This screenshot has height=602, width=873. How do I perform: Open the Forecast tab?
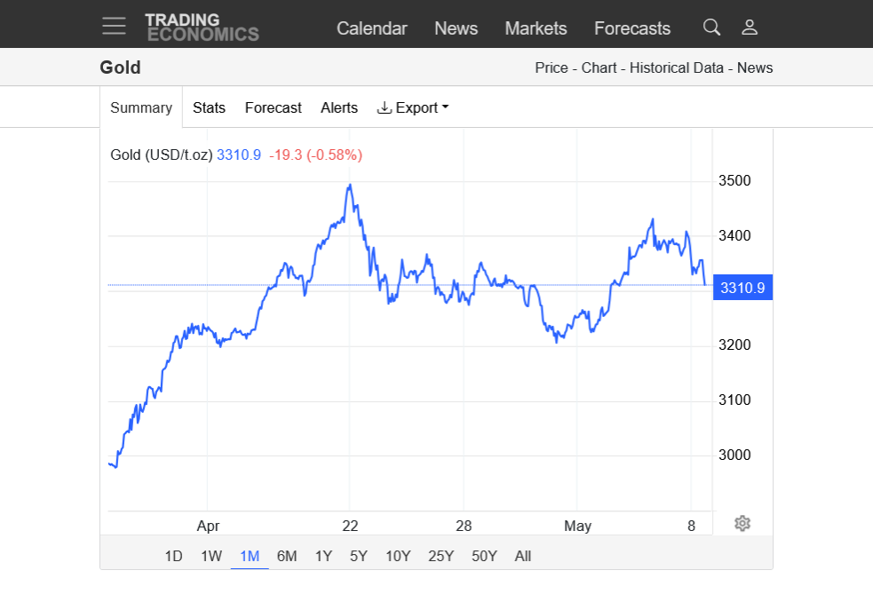(273, 107)
